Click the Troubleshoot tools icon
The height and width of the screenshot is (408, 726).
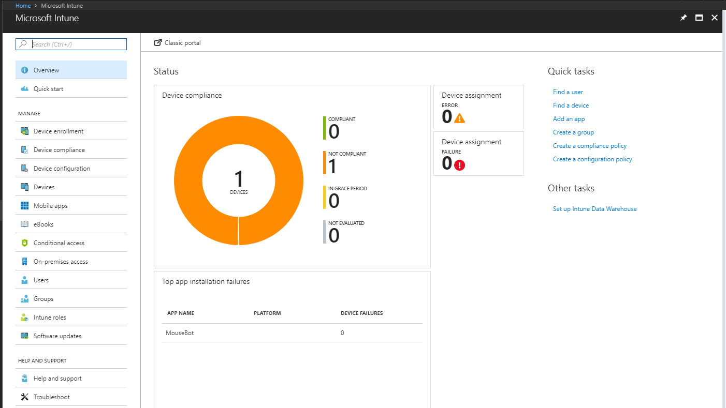coord(24,397)
